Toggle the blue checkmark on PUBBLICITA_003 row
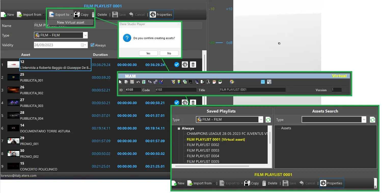The width and height of the screenshot is (382, 193). pos(176,103)
